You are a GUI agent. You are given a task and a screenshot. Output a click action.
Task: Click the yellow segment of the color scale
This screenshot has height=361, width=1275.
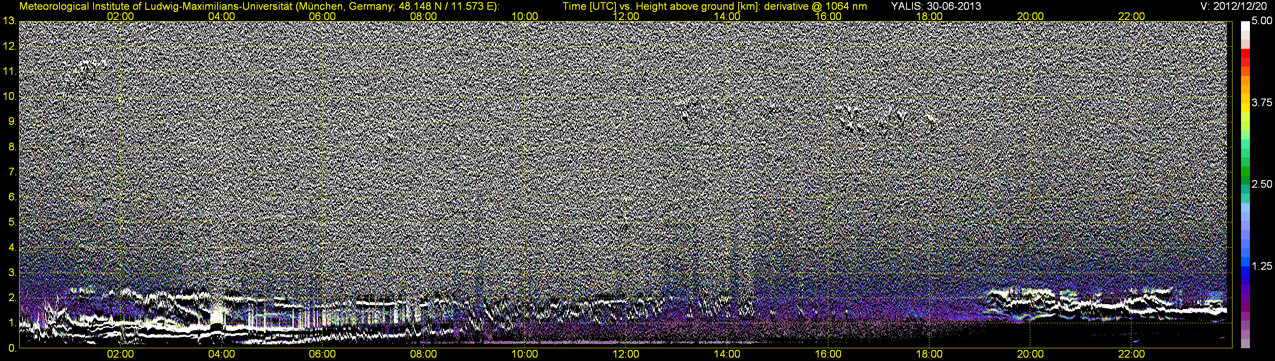pos(1245,109)
